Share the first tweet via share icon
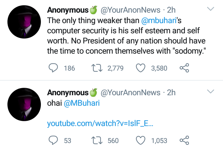The width and height of the screenshot is (223, 151). point(184,68)
